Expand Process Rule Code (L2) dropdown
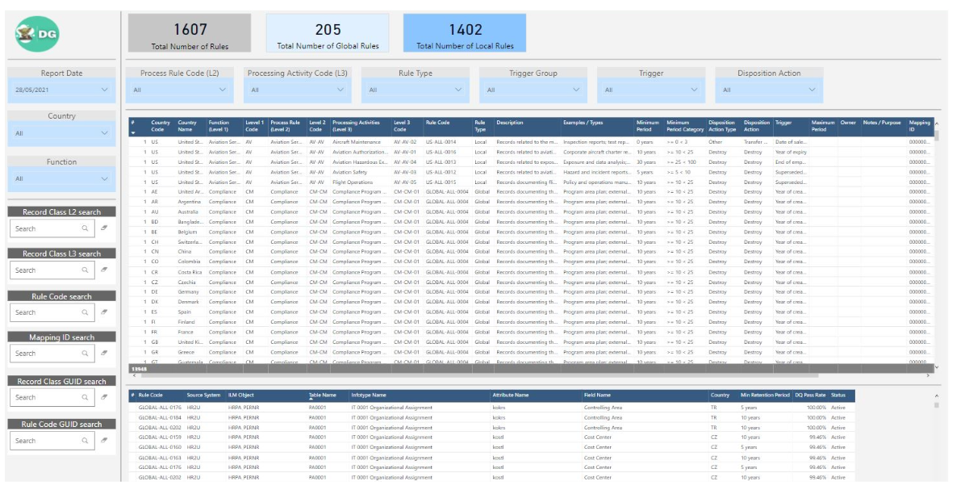969x494 pixels. [180, 90]
